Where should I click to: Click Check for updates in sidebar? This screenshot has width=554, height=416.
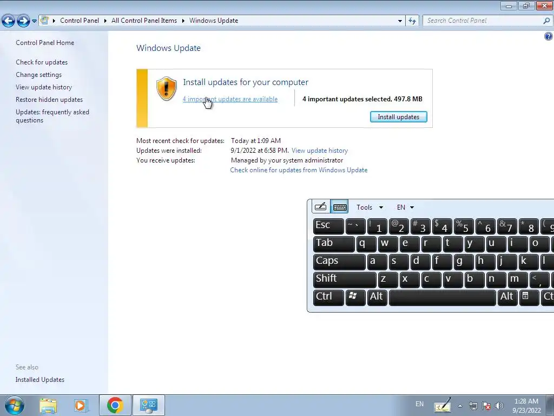42,62
